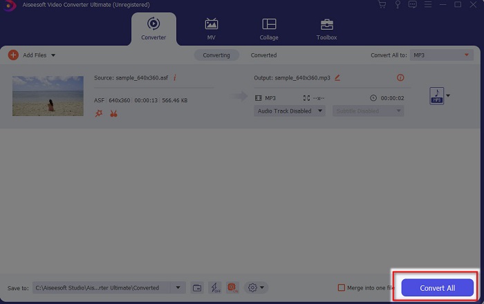Expand the Save to path dropdown arrow
The height and width of the screenshot is (304, 484).
[x=178, y=287]
